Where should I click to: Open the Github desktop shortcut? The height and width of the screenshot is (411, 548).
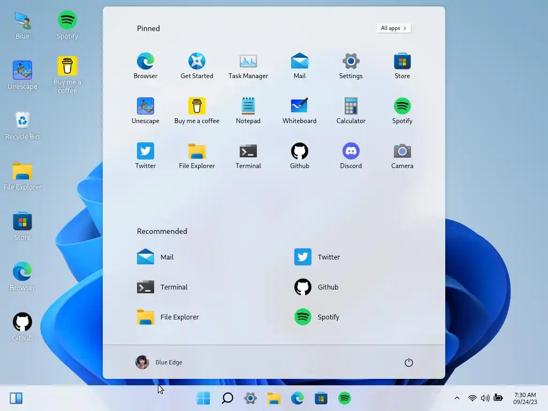coord(22,327)
